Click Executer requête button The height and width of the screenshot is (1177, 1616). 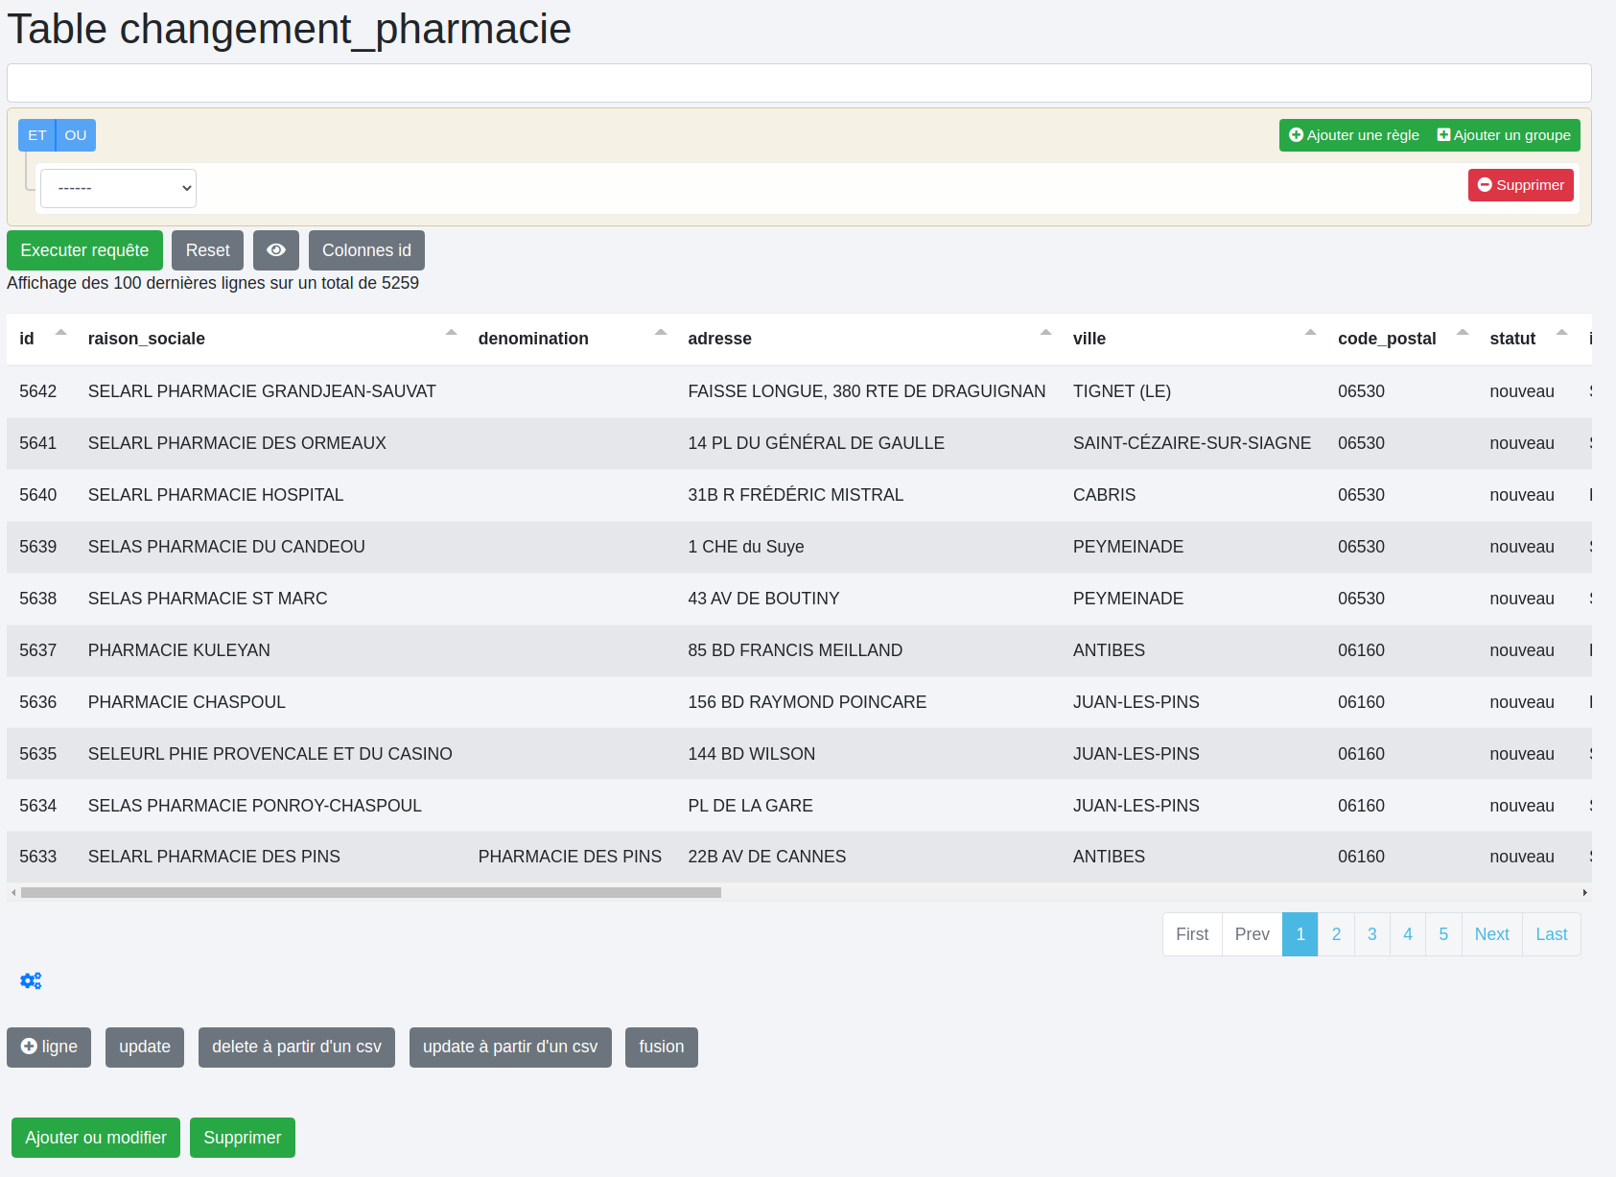point(84,250)
